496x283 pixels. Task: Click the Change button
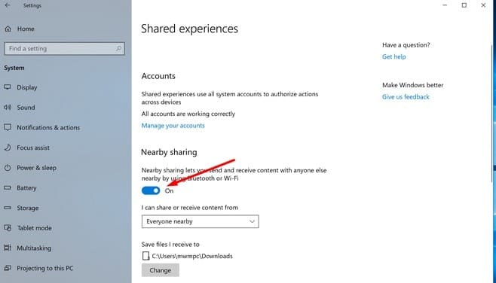pos(161,270)
